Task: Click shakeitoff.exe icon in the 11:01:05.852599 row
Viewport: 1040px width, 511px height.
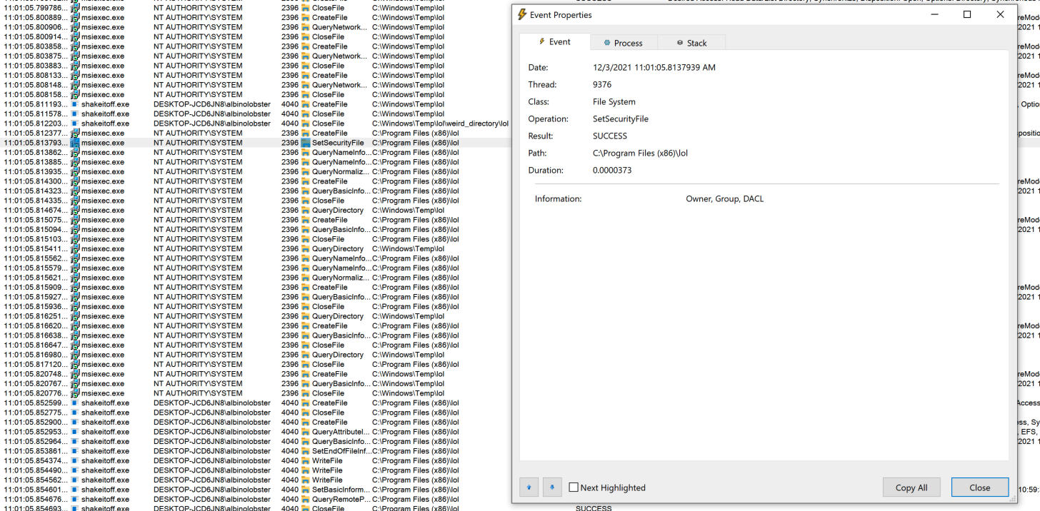Action: pos(75,403)
